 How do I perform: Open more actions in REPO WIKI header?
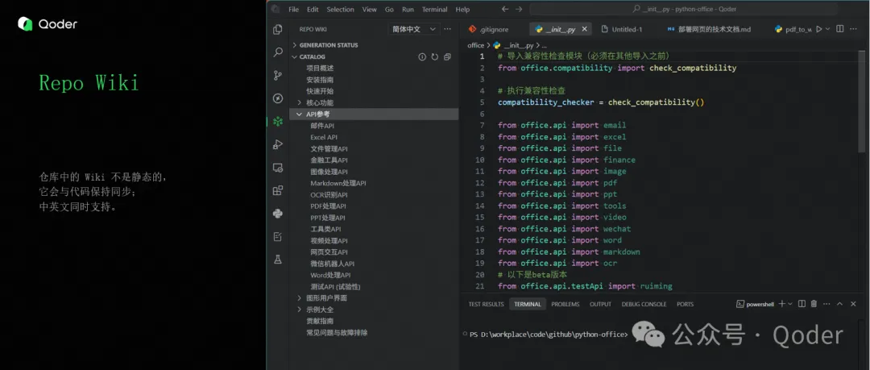pos(447,29)
